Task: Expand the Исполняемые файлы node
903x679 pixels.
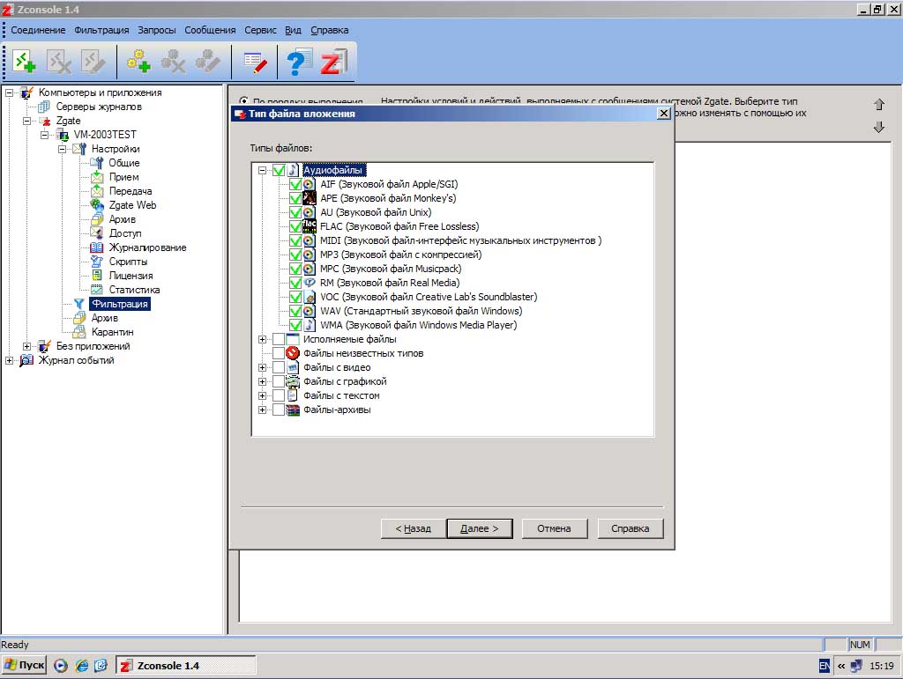Action: (x=262, y=339)
